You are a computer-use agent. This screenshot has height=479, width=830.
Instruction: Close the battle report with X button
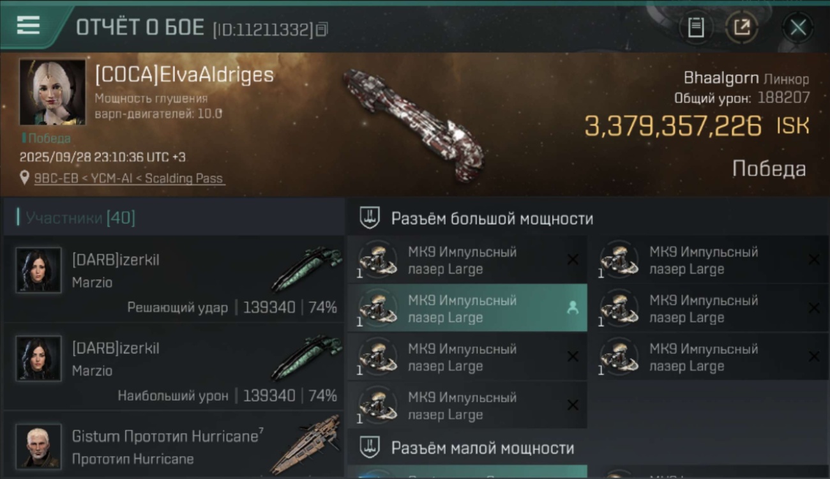(798, 27)
